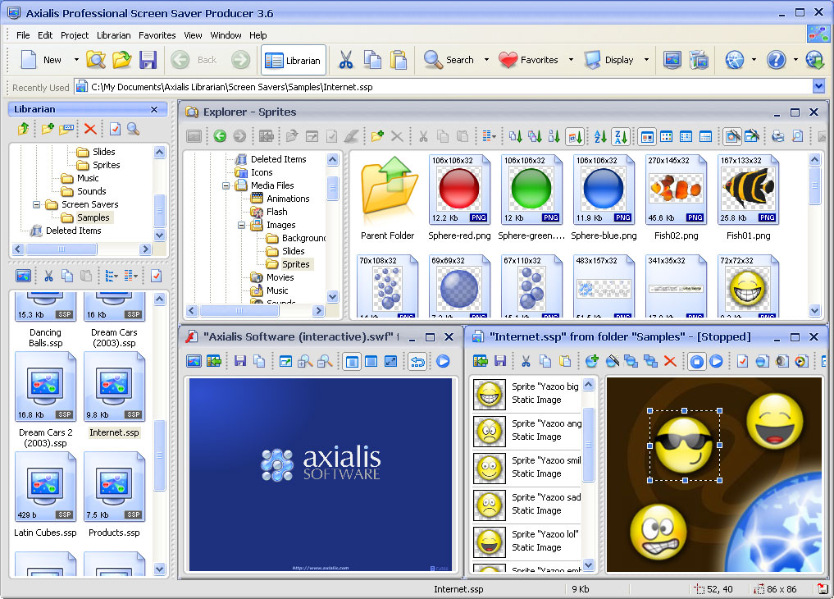Click the Librarian tree horizontal scrollbar thumb
This screenshot has height=599, width=834.
pyautogui.click(x=62, y=249)
